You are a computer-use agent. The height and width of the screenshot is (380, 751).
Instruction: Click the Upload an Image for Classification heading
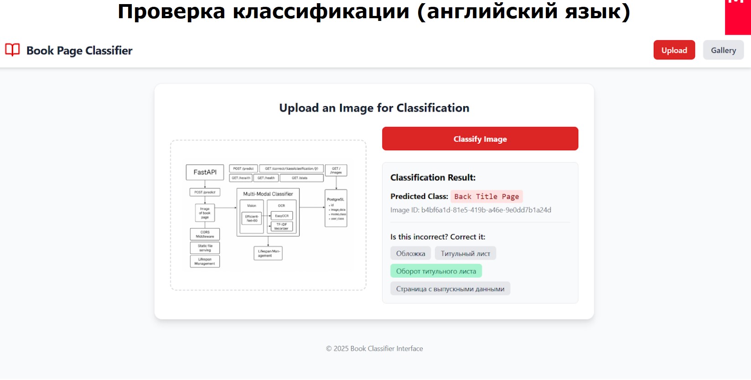click(x=374, y=108)
